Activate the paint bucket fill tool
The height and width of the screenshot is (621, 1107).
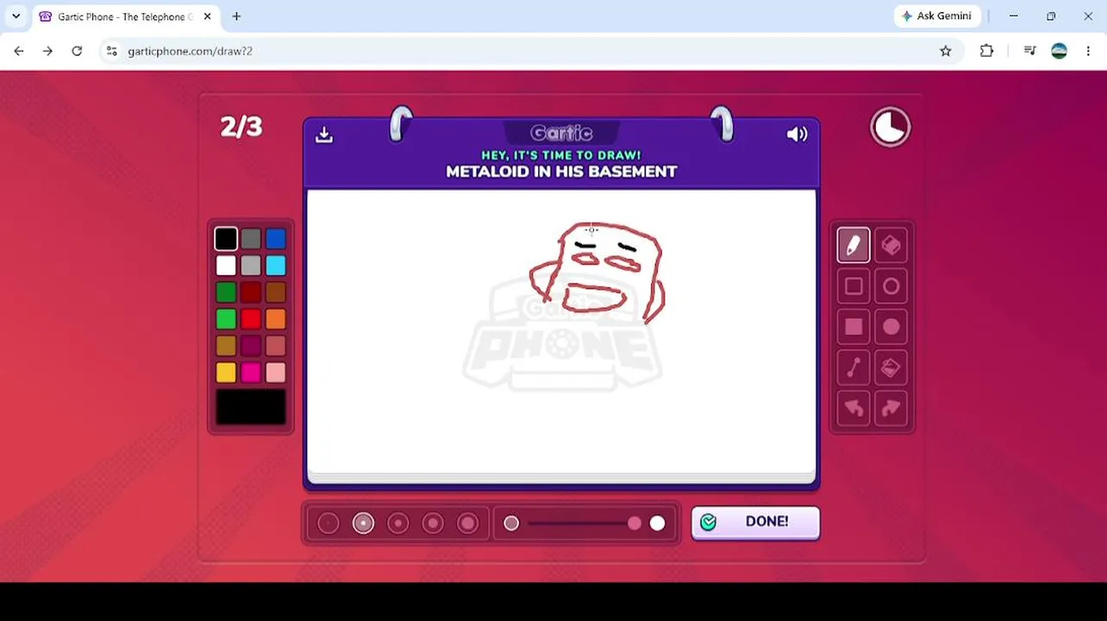(891, 367)
